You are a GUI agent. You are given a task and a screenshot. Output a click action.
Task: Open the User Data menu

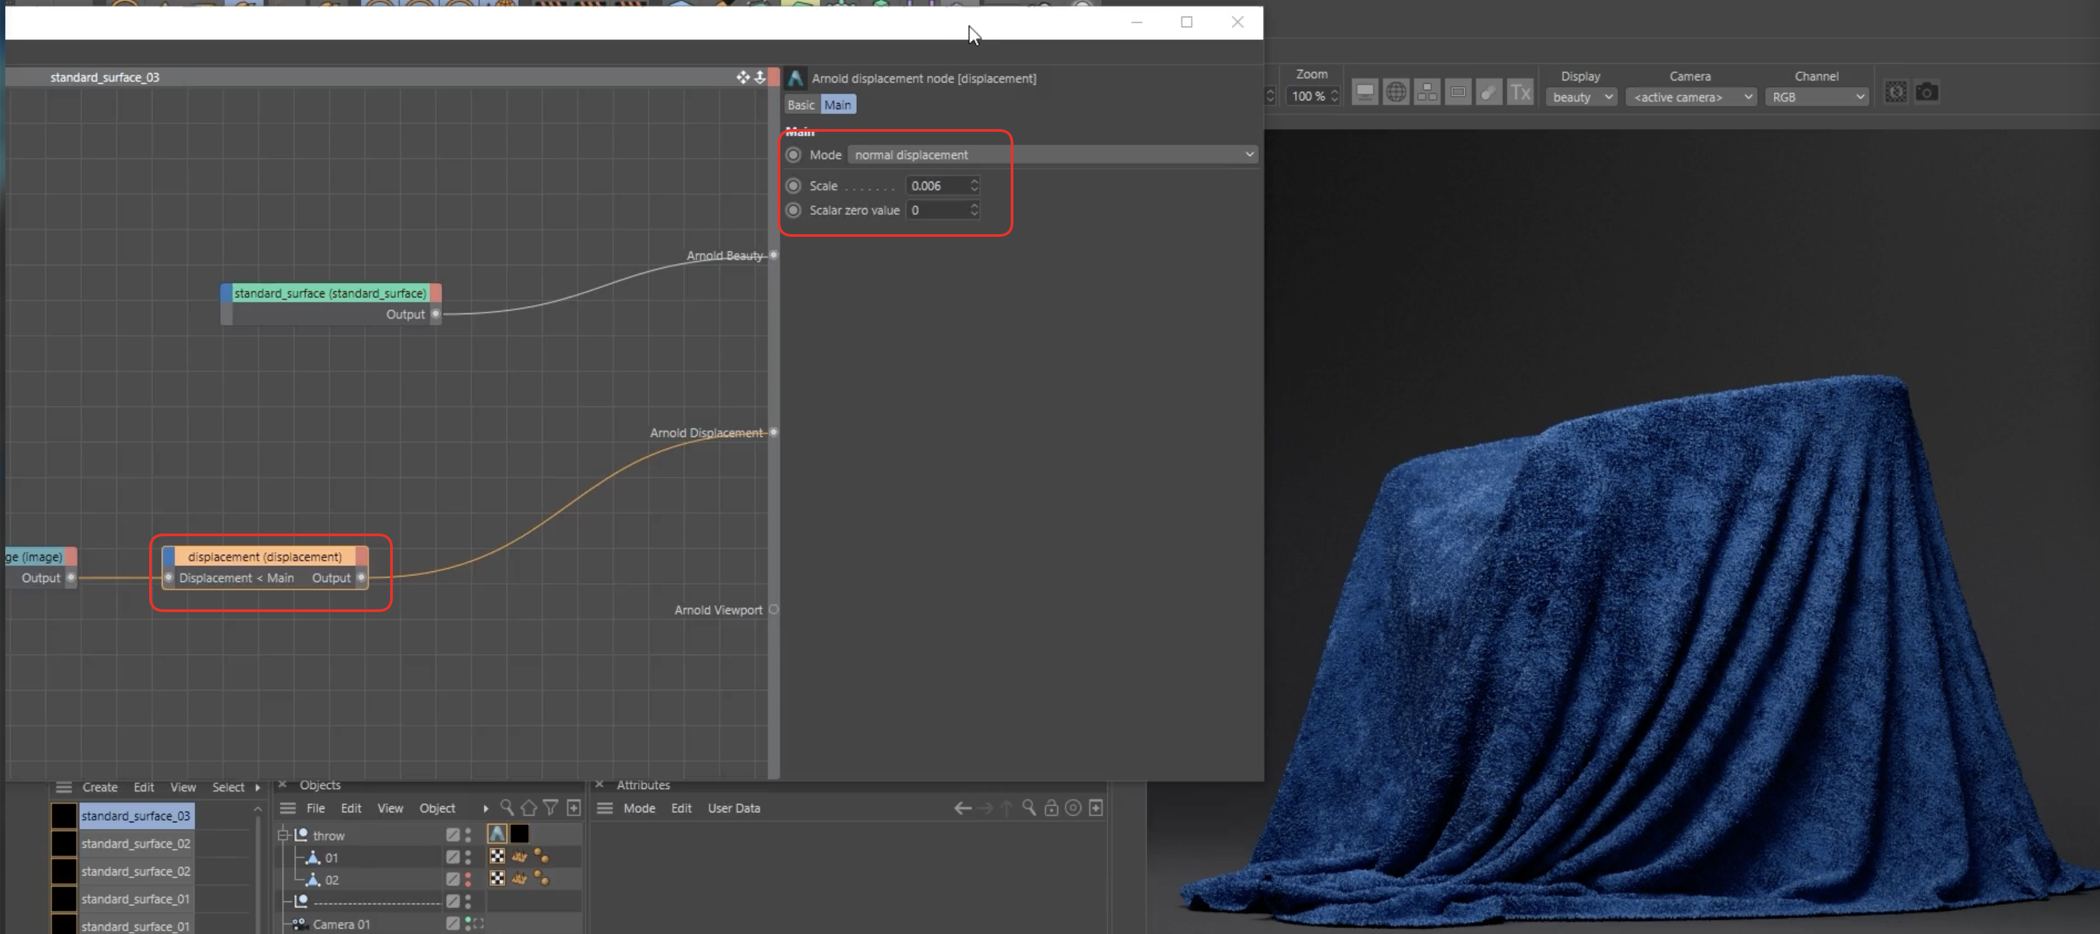point(733,808)
